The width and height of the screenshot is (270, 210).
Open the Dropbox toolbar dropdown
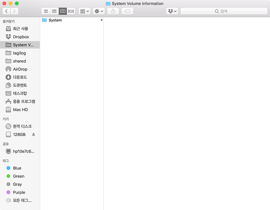point(172,11)
